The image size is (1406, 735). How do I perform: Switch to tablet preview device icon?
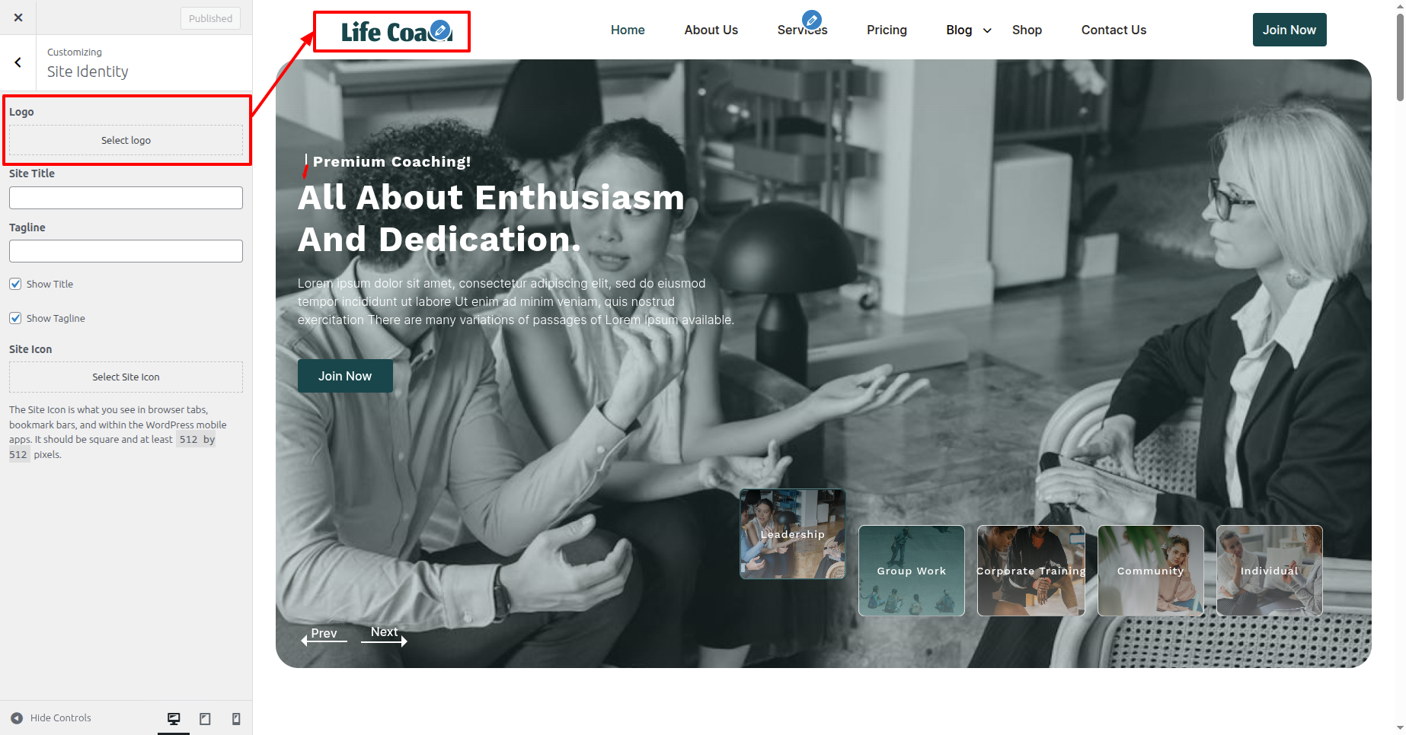point(205,718)
